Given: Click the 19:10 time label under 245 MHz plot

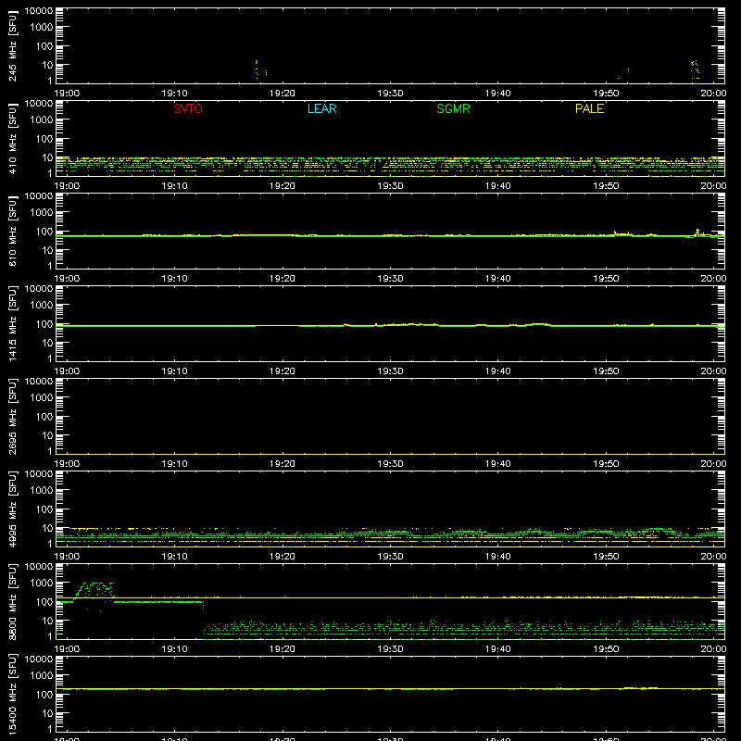Looking at the screenshot, I should (x=174, y=94).
